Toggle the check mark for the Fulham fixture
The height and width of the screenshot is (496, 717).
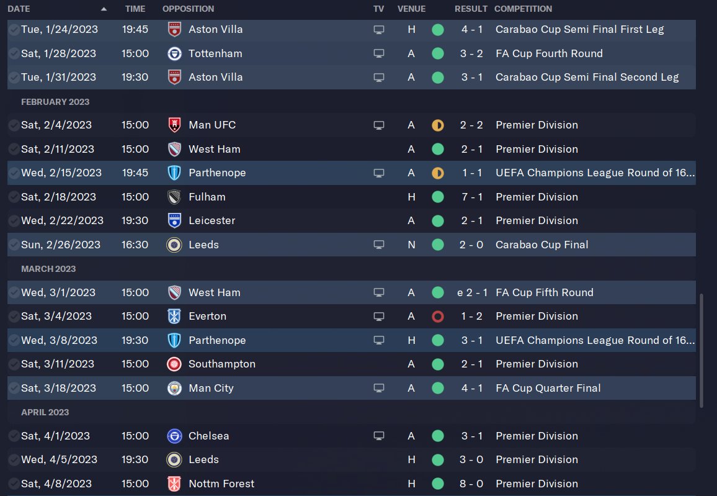(x=14, y=197)
